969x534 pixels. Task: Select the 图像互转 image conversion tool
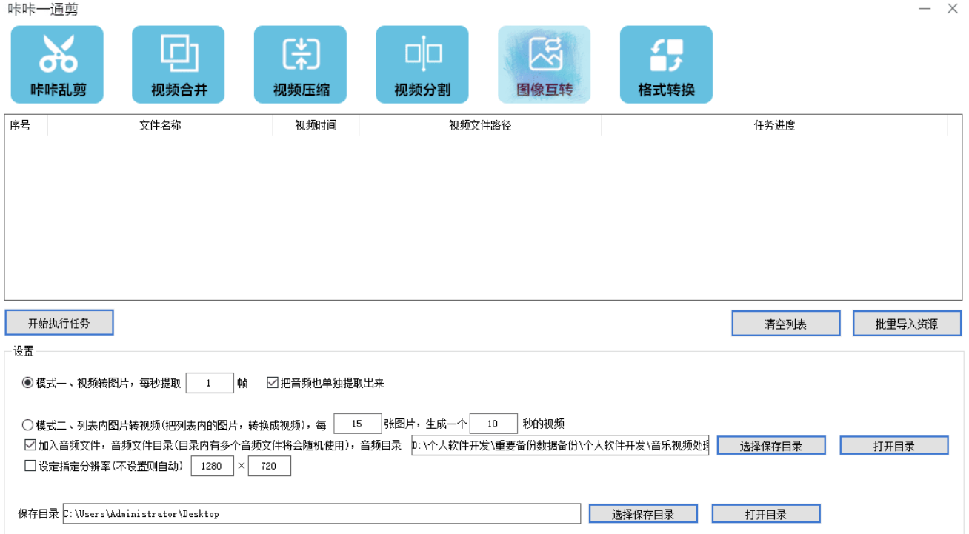[544, 64]
